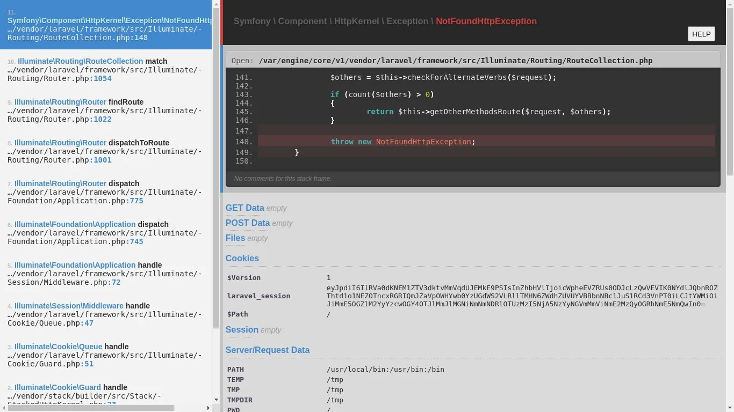Screen dimensions: 734x412
Task: Select frame 3 Cookie Queue handle
Action: (106, 355)
